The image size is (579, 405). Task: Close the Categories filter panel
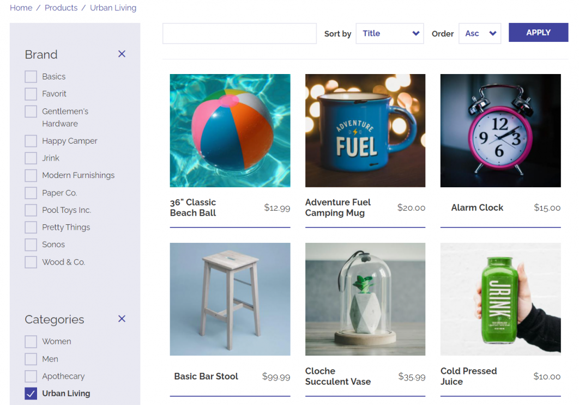coord(122,319)
